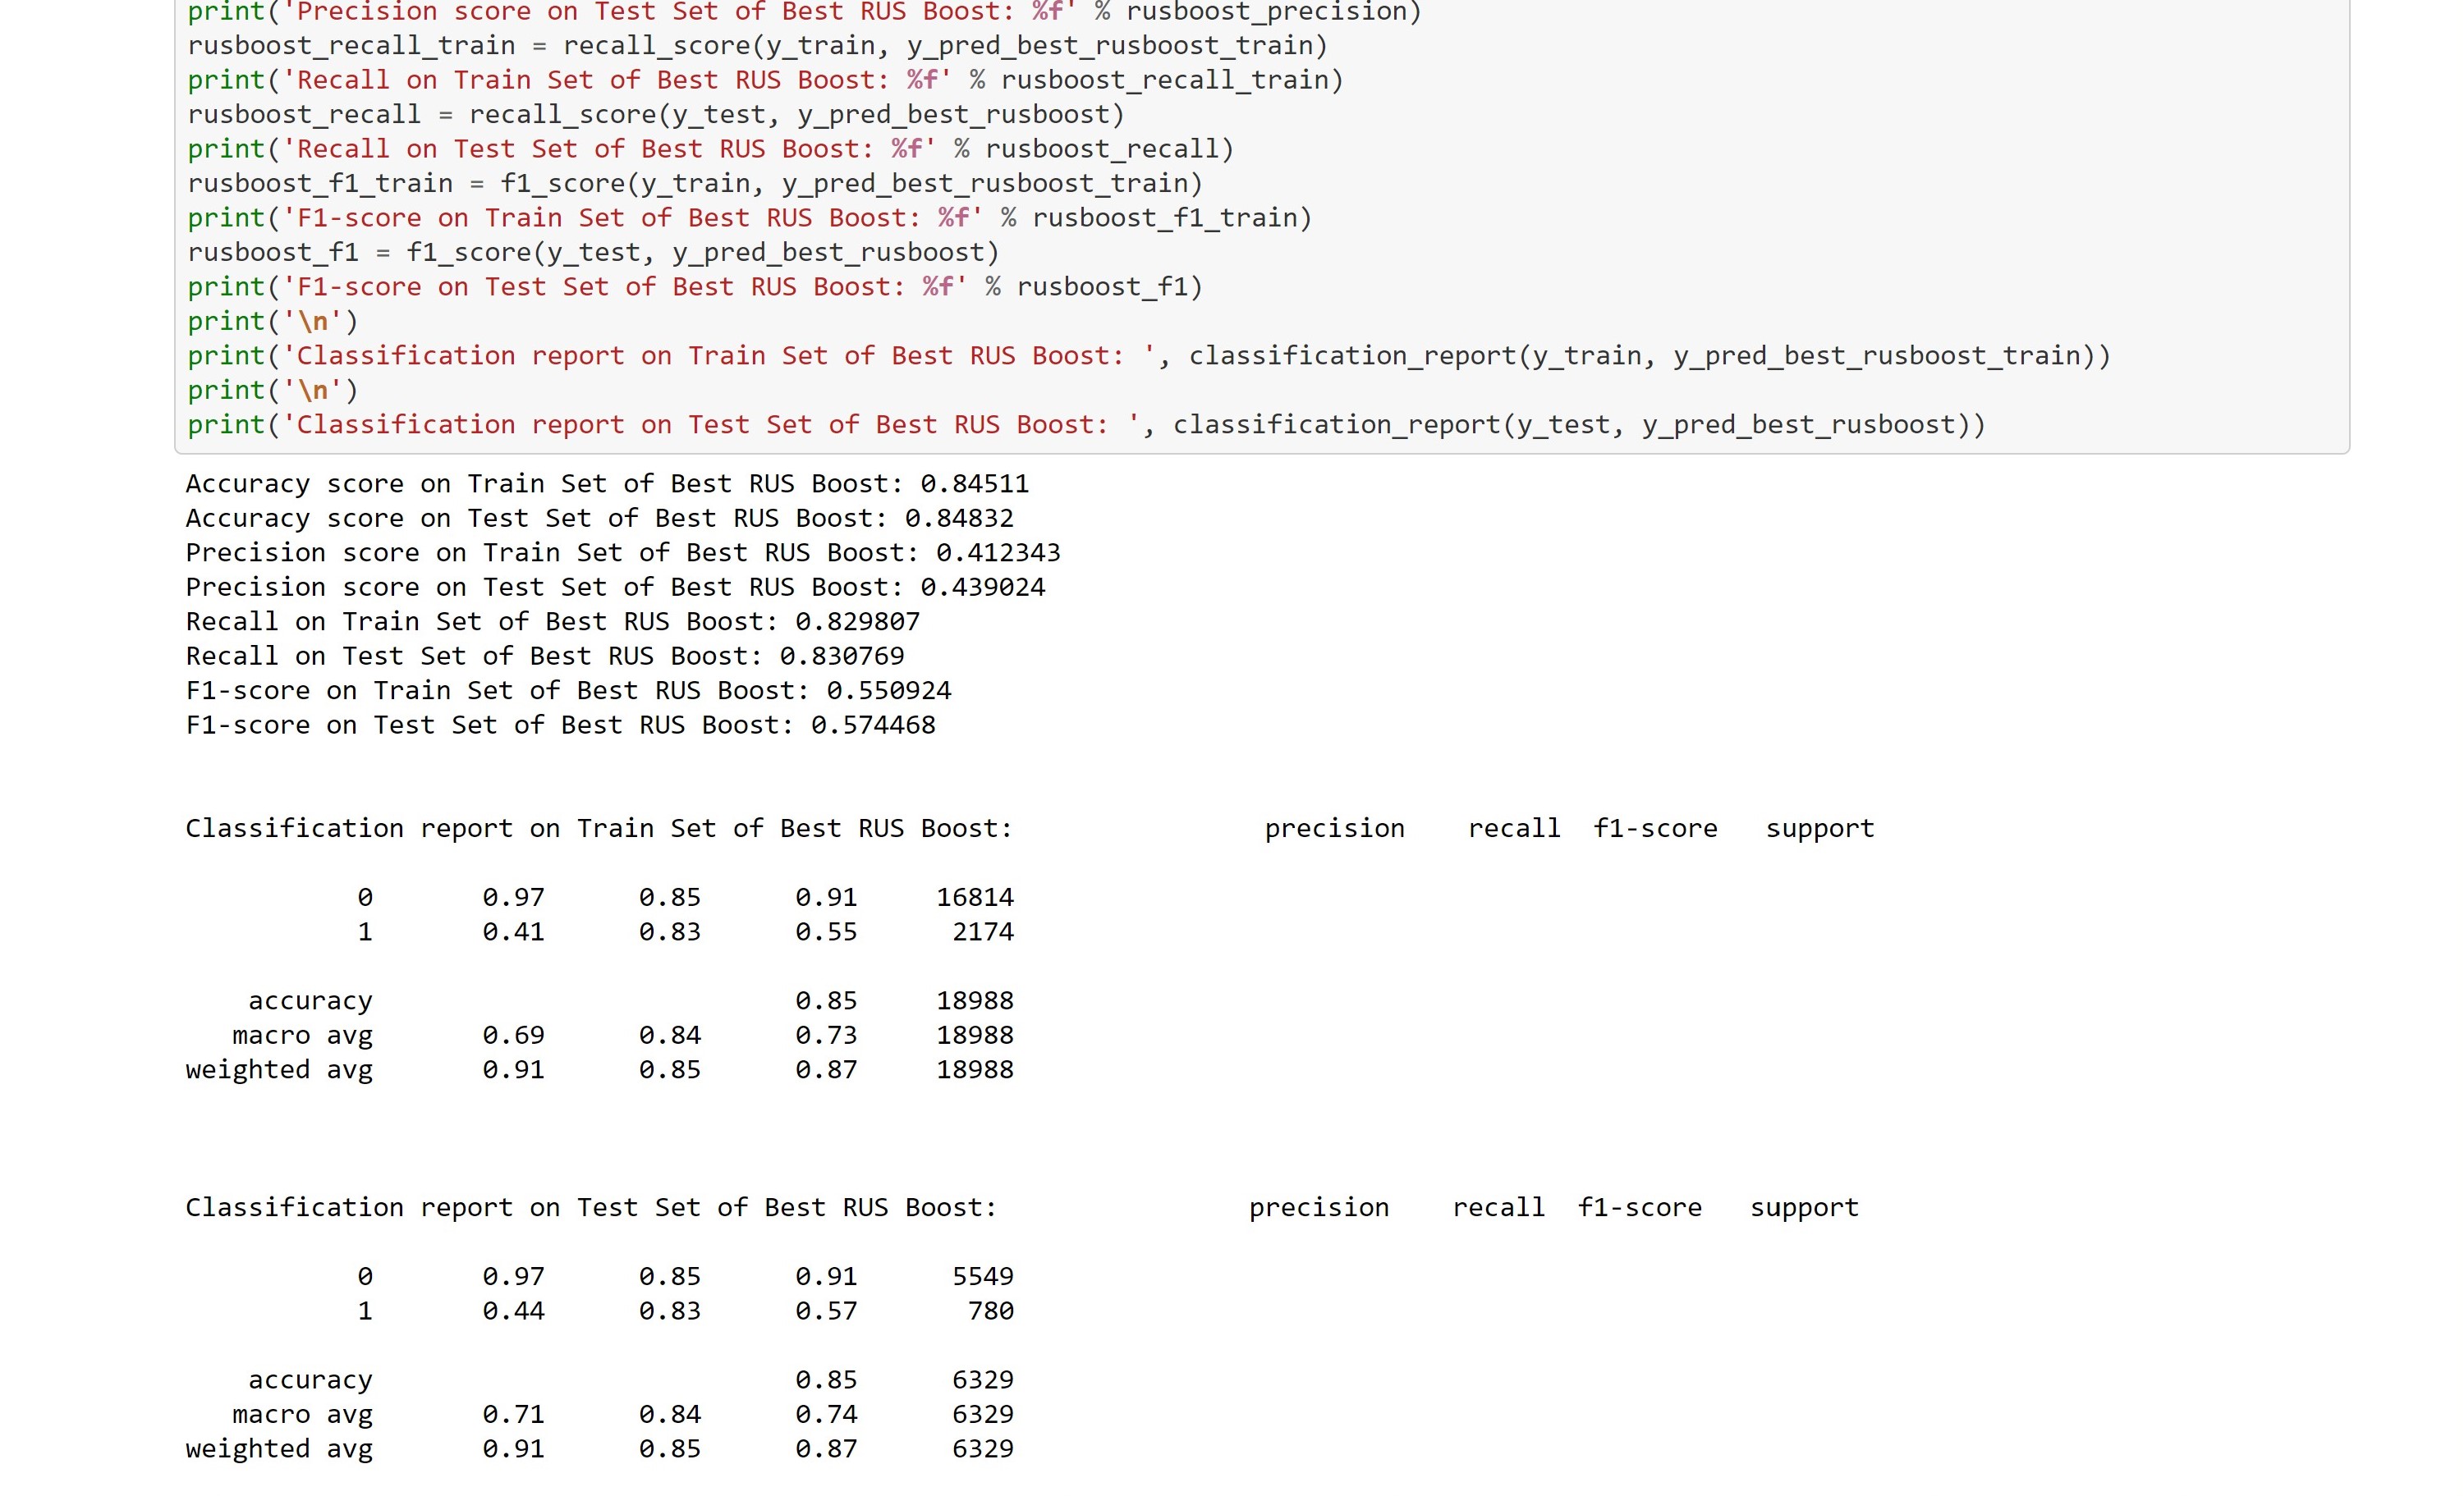Click the 'Classification report on Train Set' output heading
This screenshot has width=2464, height=1496.
598,830
